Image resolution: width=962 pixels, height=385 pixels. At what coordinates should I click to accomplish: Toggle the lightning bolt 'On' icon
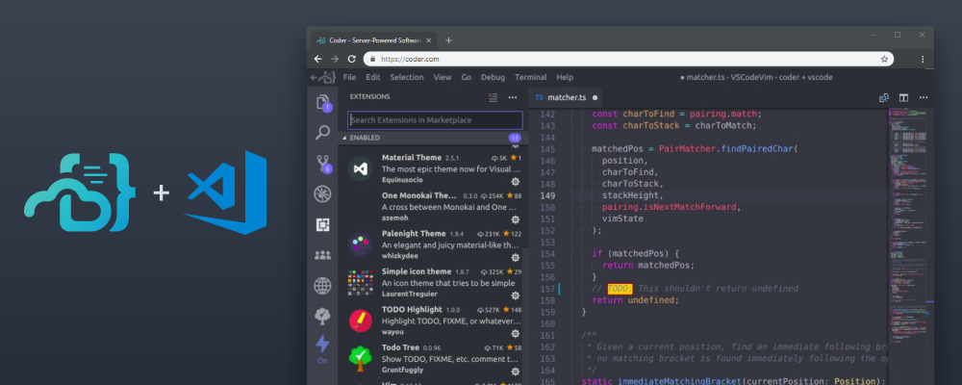pyautogui.click(x=322, y=348)
